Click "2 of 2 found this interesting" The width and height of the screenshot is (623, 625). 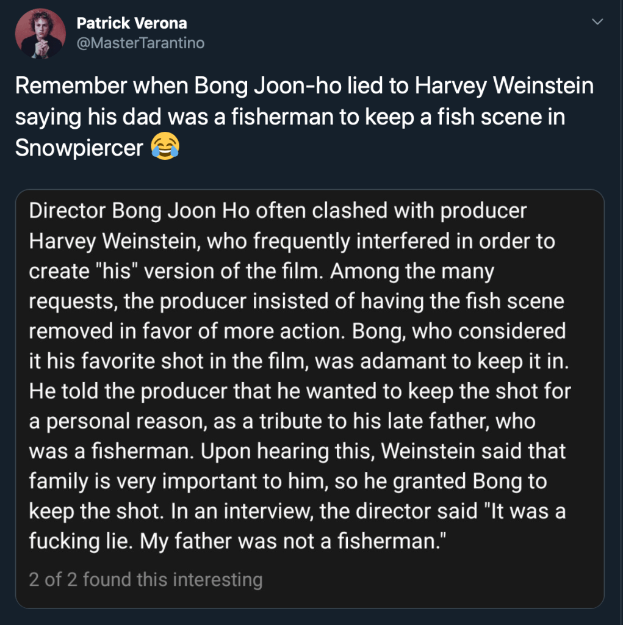[x=145, y=579]
